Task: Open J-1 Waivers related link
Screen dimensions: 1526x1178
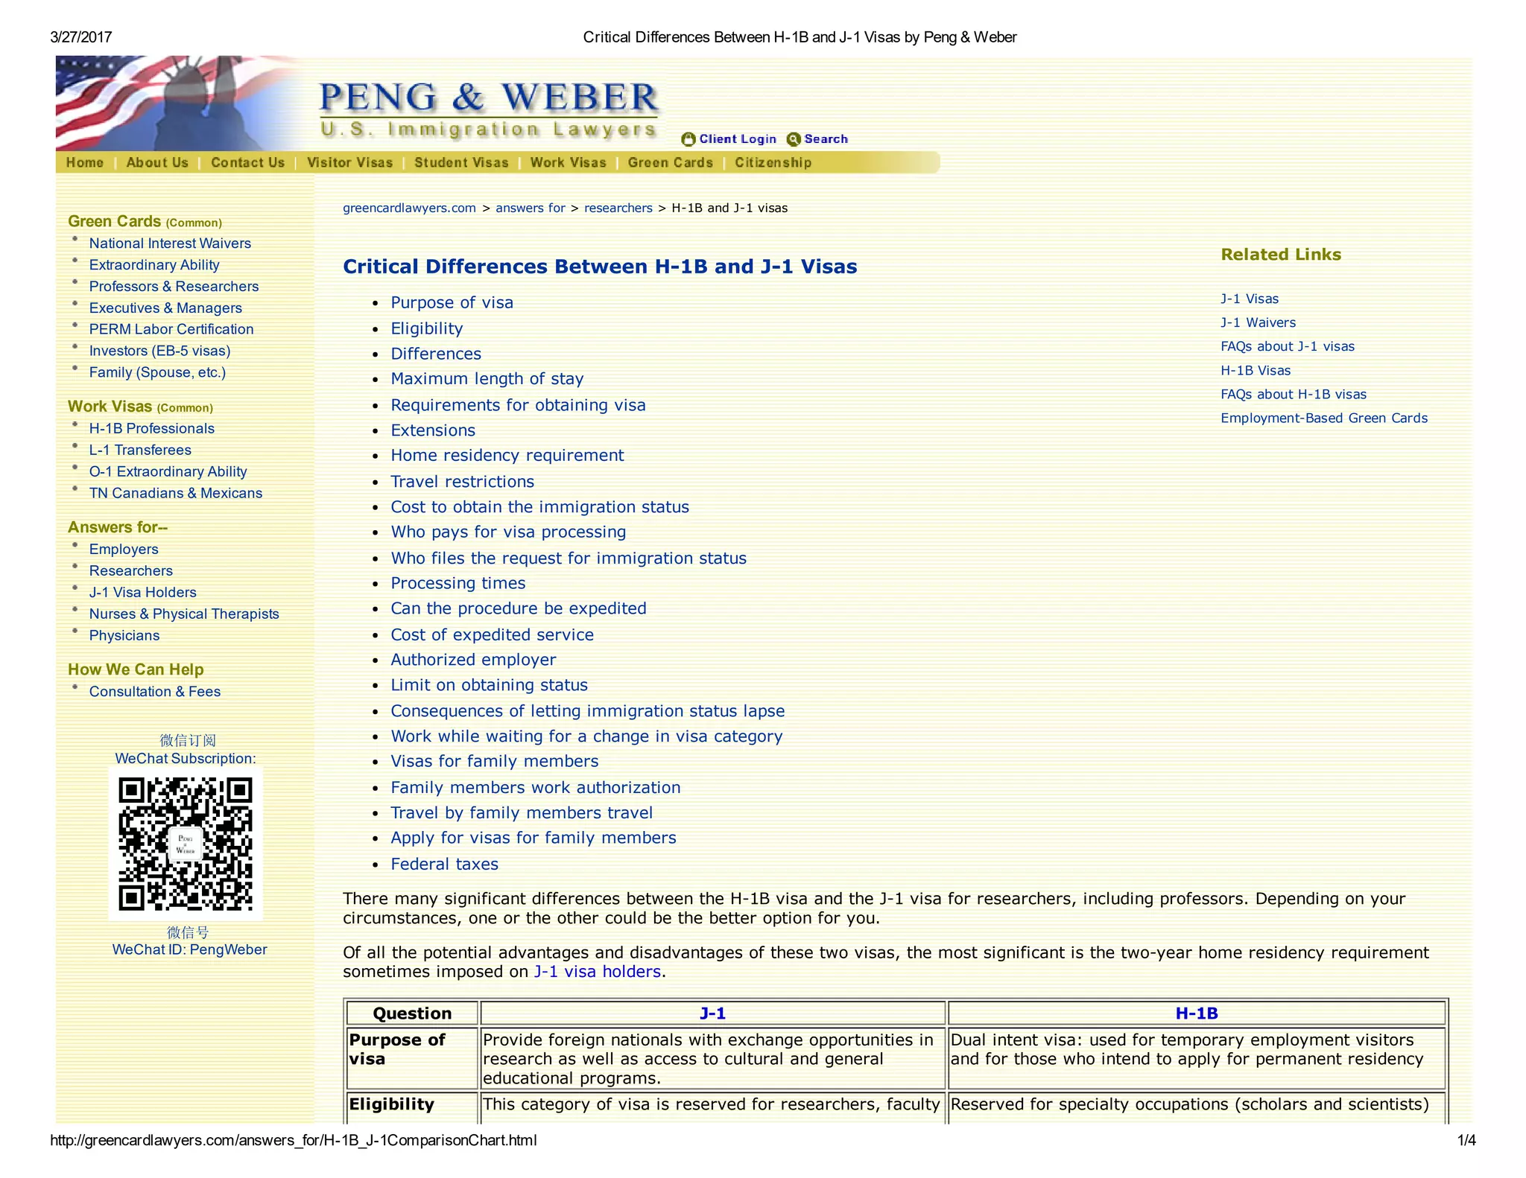Action: tap(1258, 322)
